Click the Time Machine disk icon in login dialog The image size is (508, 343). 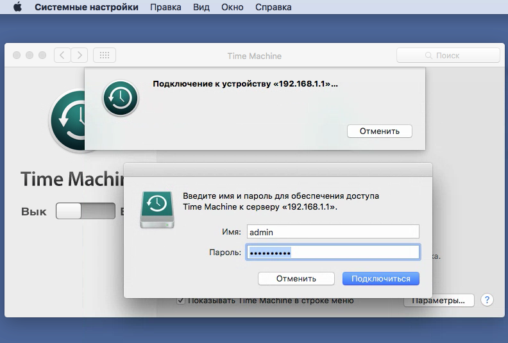pyautogui.click(x=155, y=211)
